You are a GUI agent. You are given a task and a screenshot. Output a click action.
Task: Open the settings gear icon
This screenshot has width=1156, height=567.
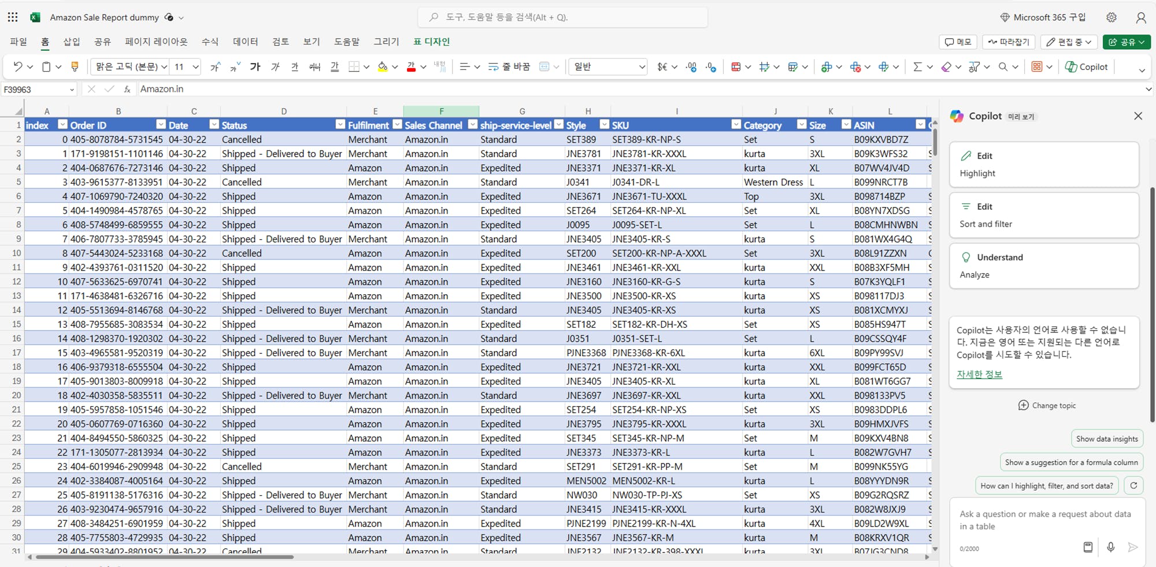[x=1111, y=17]
